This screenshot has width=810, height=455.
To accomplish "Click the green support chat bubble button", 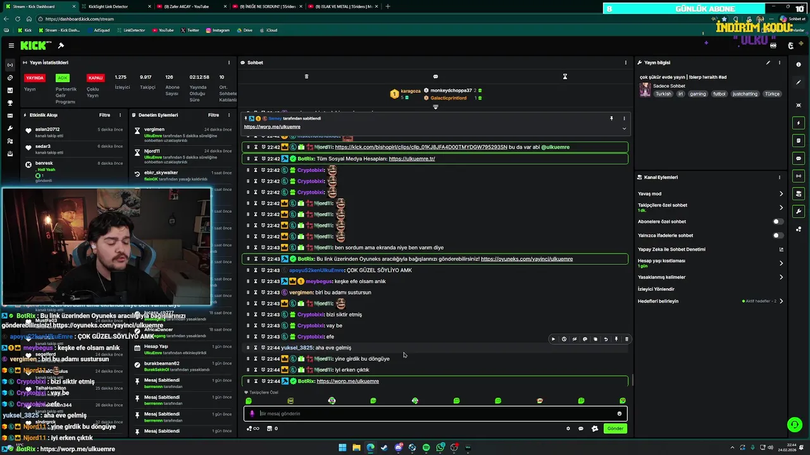I will pos(794,424).
